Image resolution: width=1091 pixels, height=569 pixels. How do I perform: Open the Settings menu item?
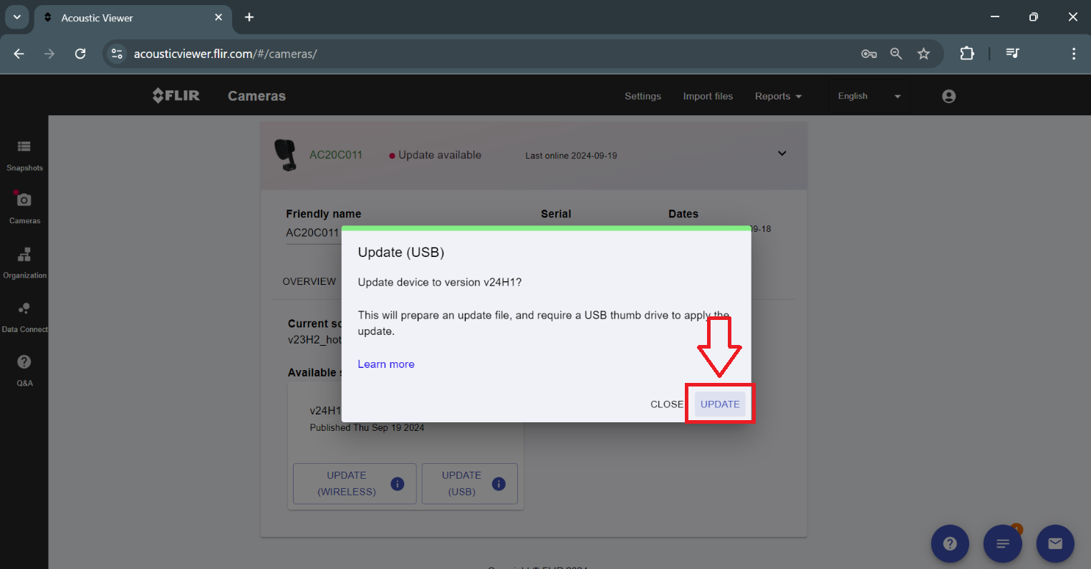[x=643, y=97]
